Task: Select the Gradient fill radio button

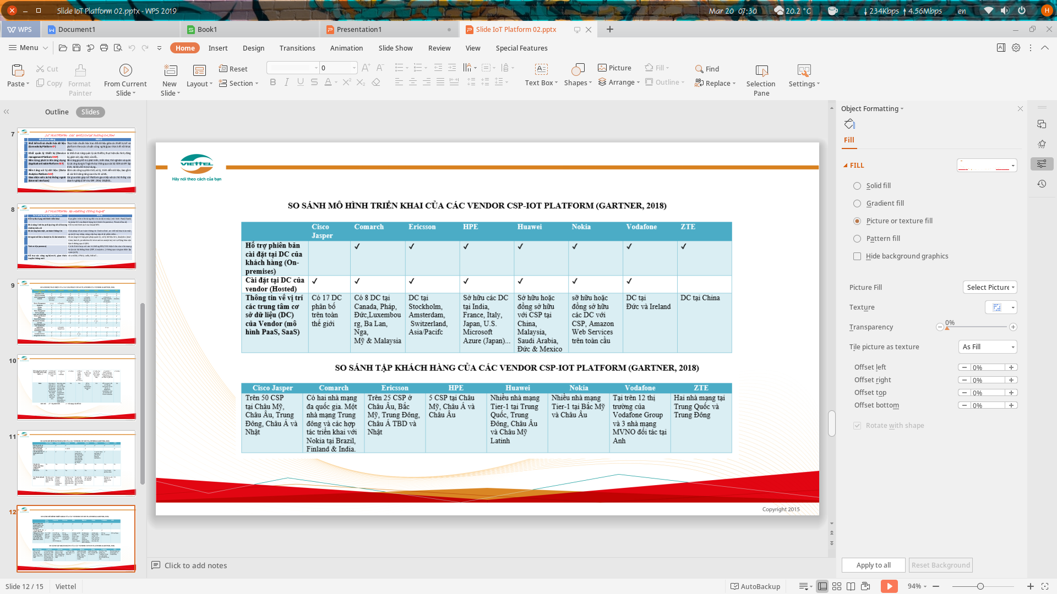Action: [x=857, y=204]
